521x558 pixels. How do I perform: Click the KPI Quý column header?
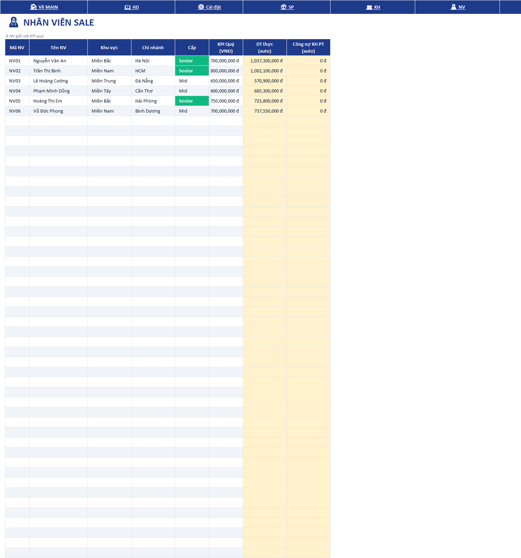tap(226, 47)
